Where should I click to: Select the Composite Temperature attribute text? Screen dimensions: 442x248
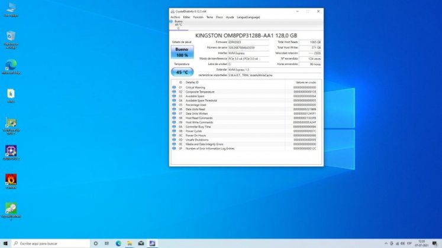click(x=200, y=92)
